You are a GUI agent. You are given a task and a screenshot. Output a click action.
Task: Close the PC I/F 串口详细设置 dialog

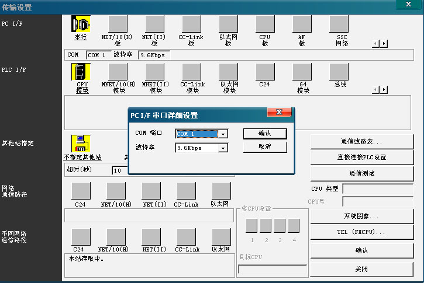click(x=279, y=113)
